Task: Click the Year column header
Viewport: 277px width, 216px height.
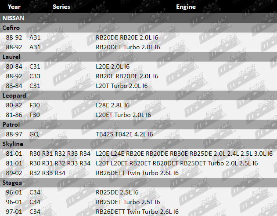Action: (x=14, y=7)
